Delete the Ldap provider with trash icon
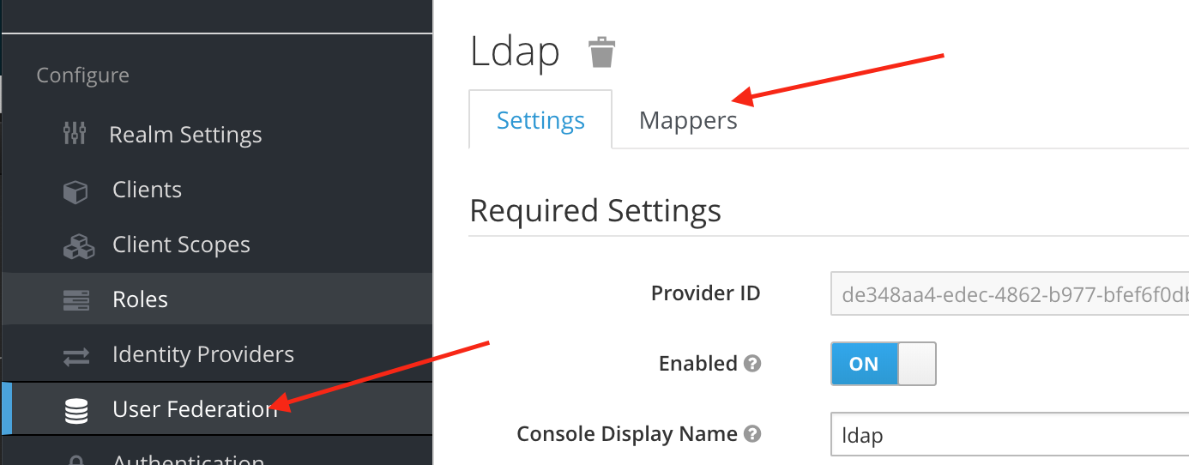The width and height of the screenshot is (1189, 465). coord(601,52)
